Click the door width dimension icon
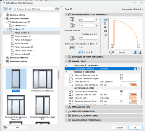Viewport: 145px width, 131px height. tap(72, 20)
